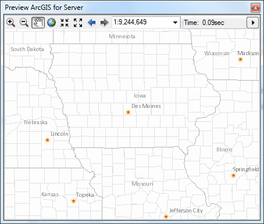Click the Lincoln city label

(59, 134)
